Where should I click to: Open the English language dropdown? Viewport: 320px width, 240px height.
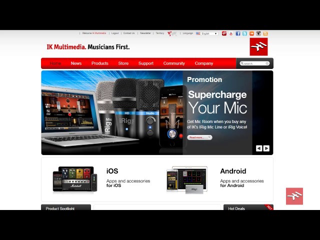pos(209,33)
